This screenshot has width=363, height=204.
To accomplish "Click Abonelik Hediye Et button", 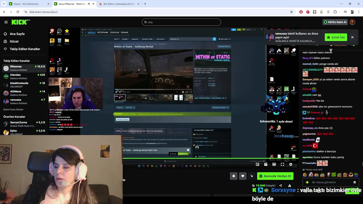I will click(x=275, y=176).
